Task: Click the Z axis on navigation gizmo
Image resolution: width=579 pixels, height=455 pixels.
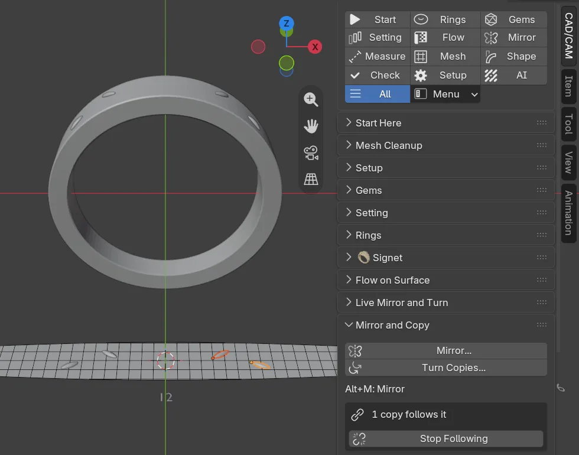Action: click(286, 23)
